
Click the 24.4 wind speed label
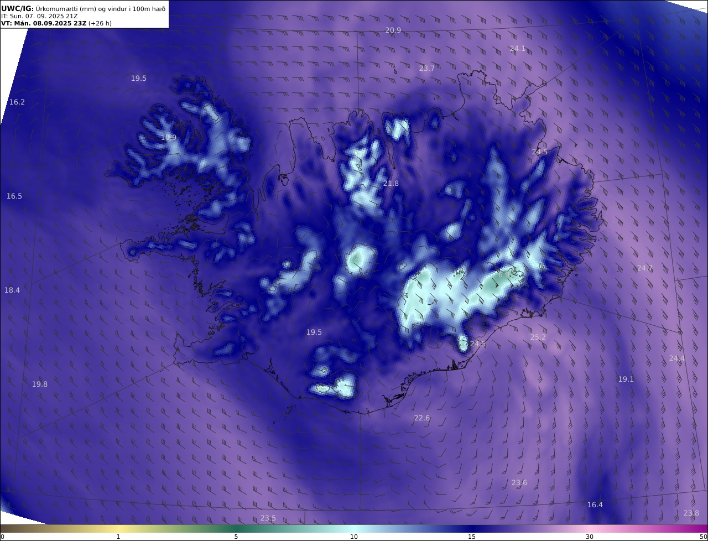(677, 358)
